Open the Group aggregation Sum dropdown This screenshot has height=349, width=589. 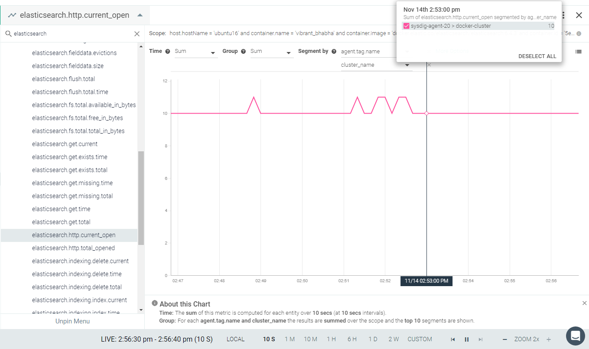272,52
